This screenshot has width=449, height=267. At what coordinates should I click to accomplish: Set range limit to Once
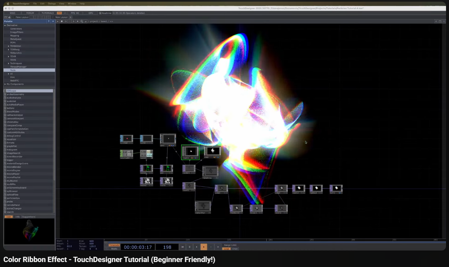coord(235,248)
